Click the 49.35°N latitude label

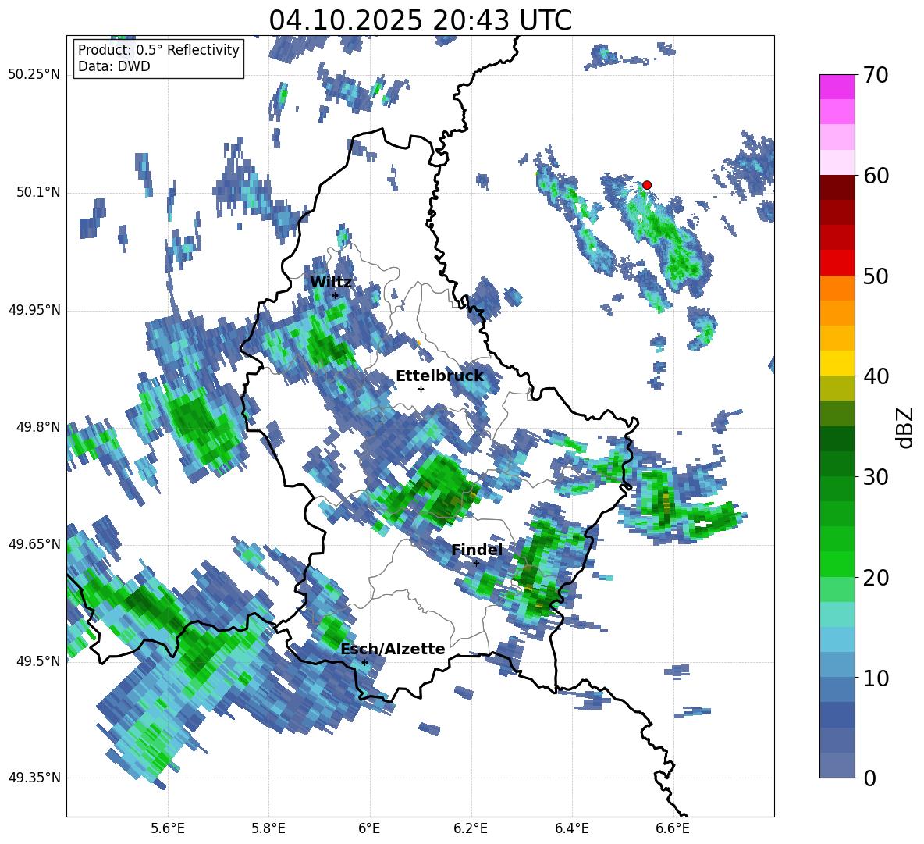coord(34,778)
